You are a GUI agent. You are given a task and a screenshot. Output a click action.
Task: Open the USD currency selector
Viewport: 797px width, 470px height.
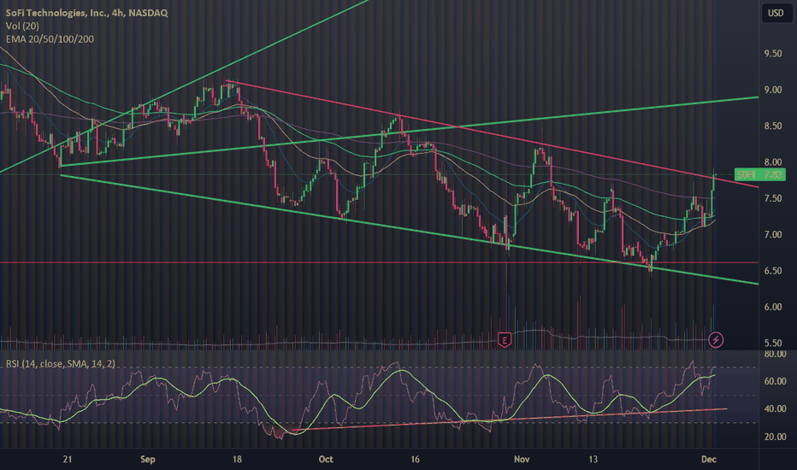776,13
